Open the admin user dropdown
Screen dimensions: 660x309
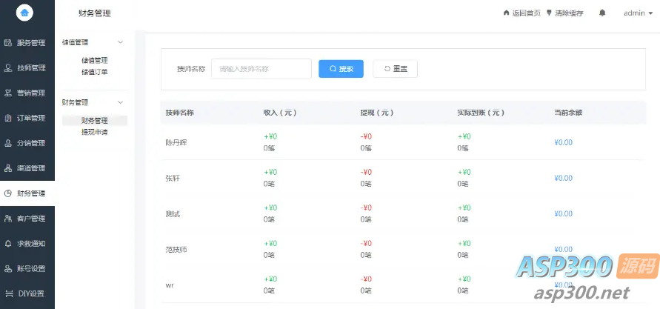(638, 13)
